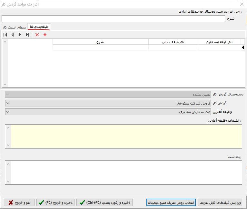Select the طبقه‌بندی‌ها tab
This screenshot has width=247, height=209.
coord(39,27)
